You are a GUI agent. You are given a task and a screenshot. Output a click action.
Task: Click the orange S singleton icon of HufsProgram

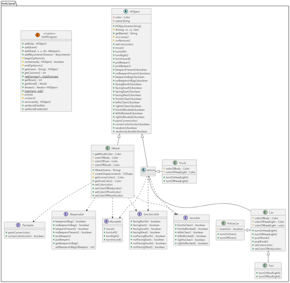pos(37,35)
